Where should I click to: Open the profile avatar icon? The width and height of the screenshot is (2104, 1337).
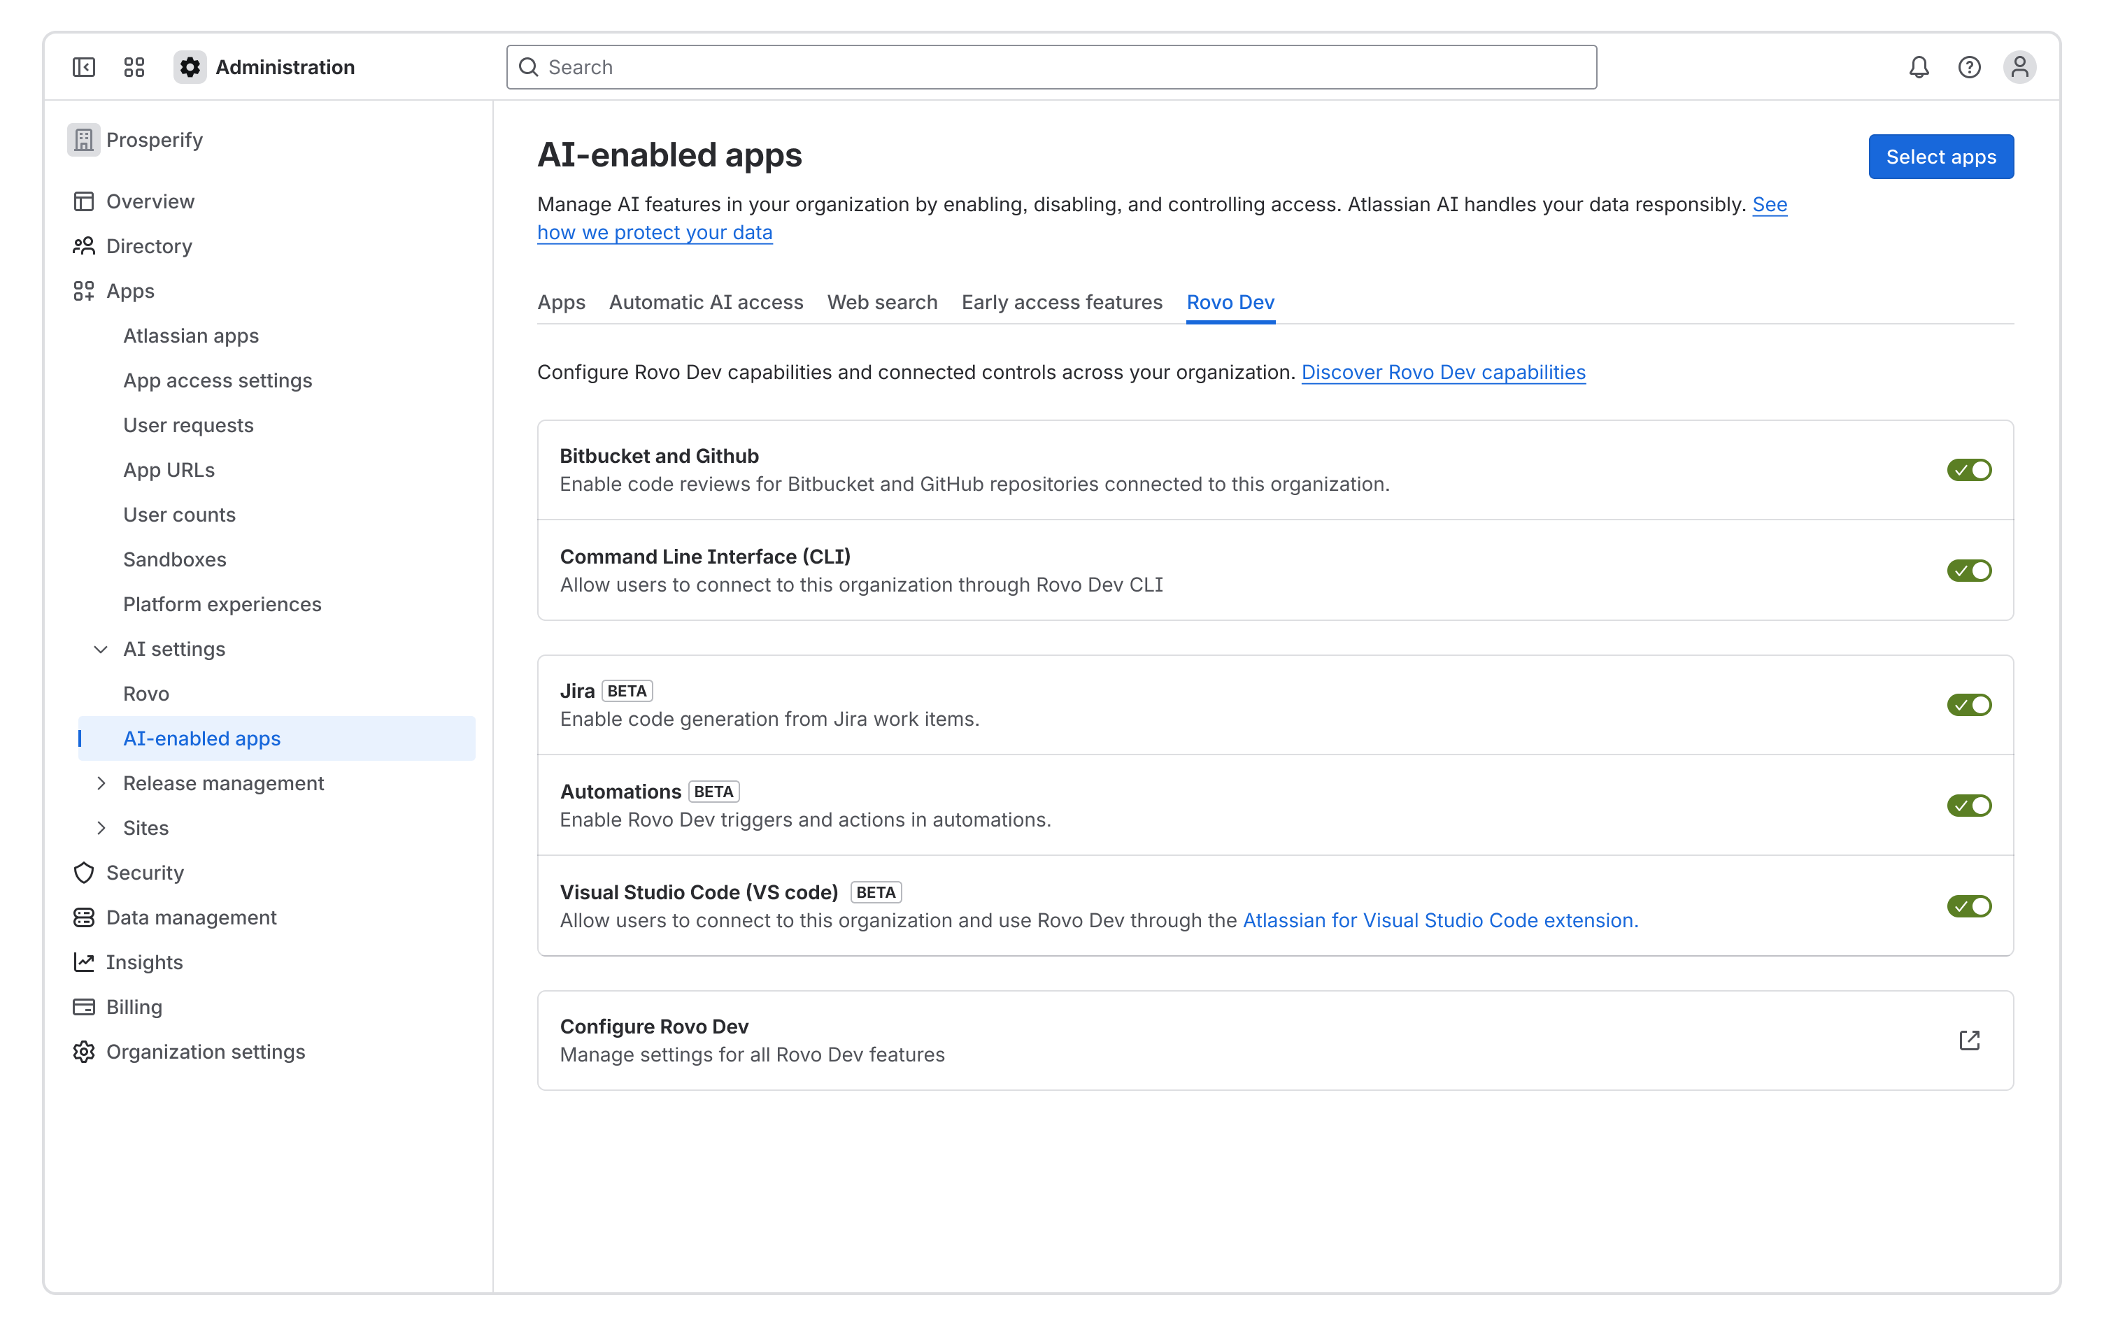click(x=2020, y=66)
